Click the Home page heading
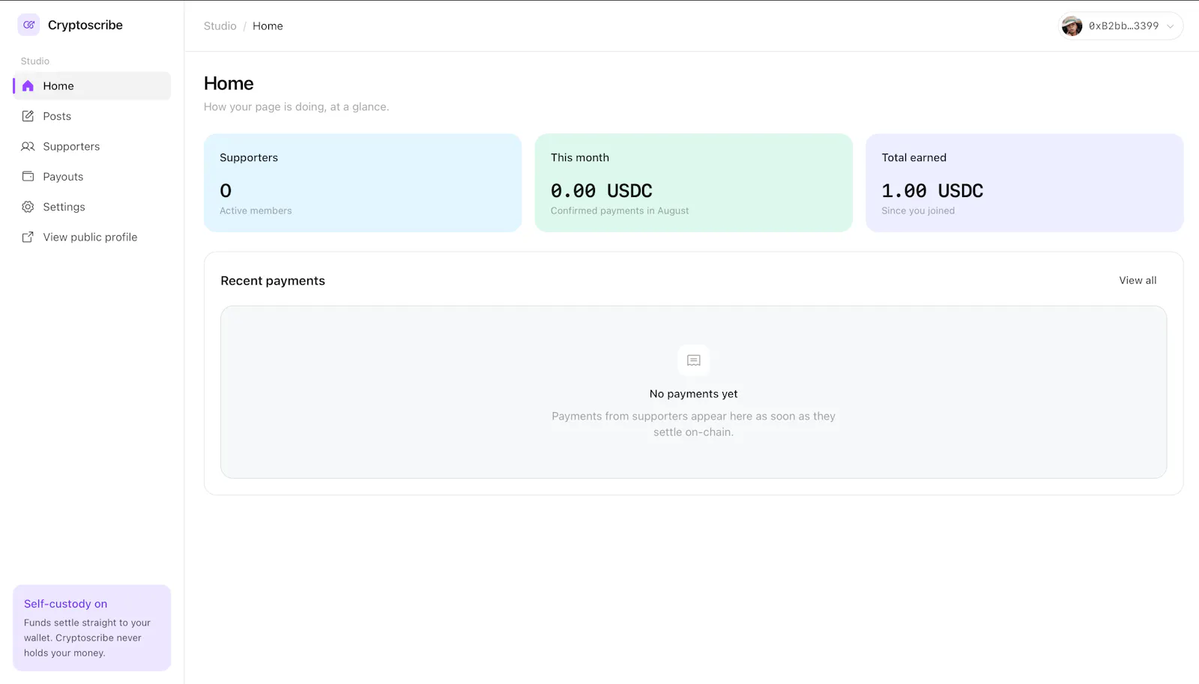The width and height of the screenshot is (1199, 684). [x=229, y=83]
